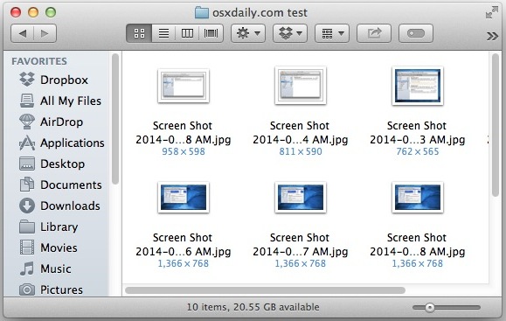Select the 958 × 598 screenshot thumbnail
The width and height of the screenshot is (506, 321).
184,86
